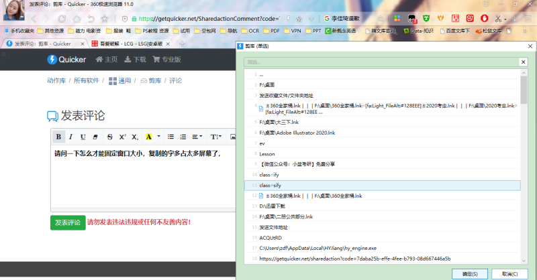The image size is (537, 280).
Task: Insert ordered numbered list
Action: coord(183,137)
